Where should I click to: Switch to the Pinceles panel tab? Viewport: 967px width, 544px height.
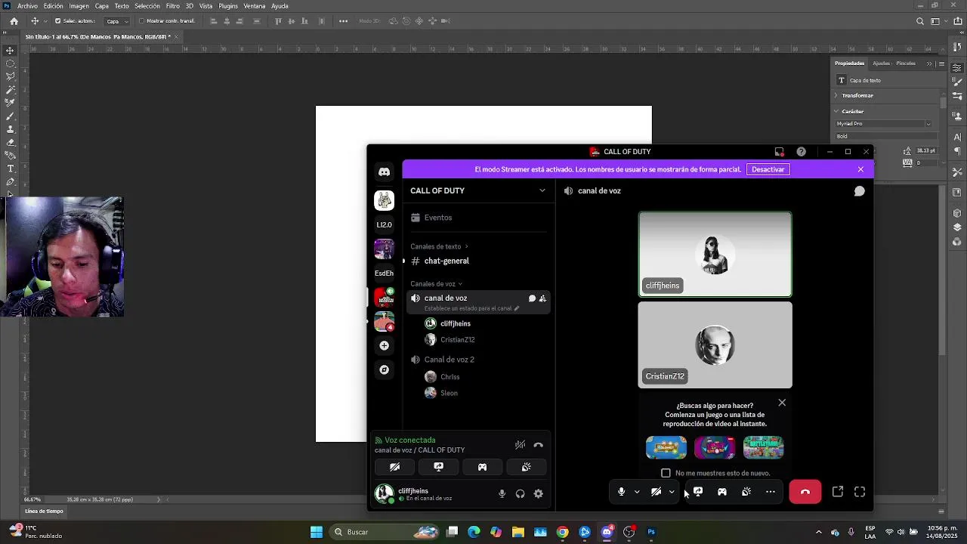(x=905, y=63)
